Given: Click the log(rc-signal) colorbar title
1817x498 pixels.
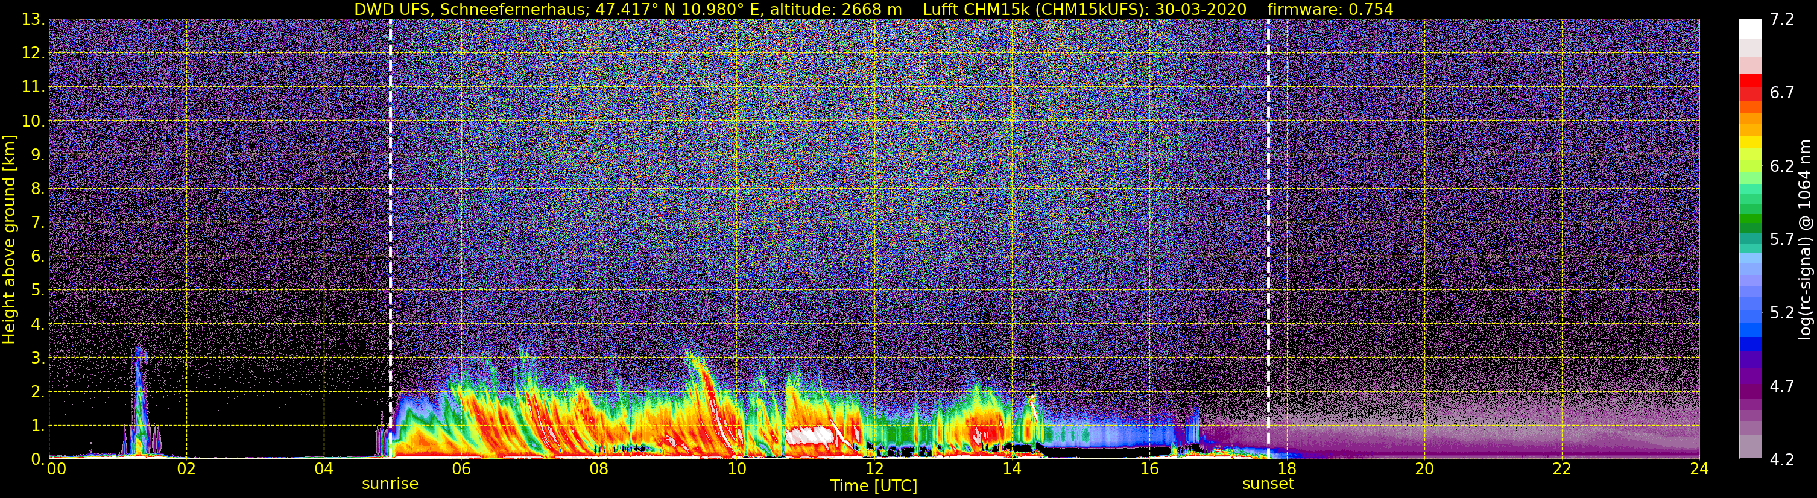Looking at the screenshot, I should coord(1806,239).
